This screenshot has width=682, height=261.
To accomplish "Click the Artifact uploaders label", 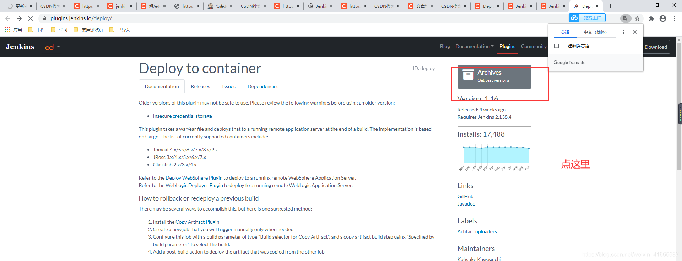I will (x=477, y=231).
